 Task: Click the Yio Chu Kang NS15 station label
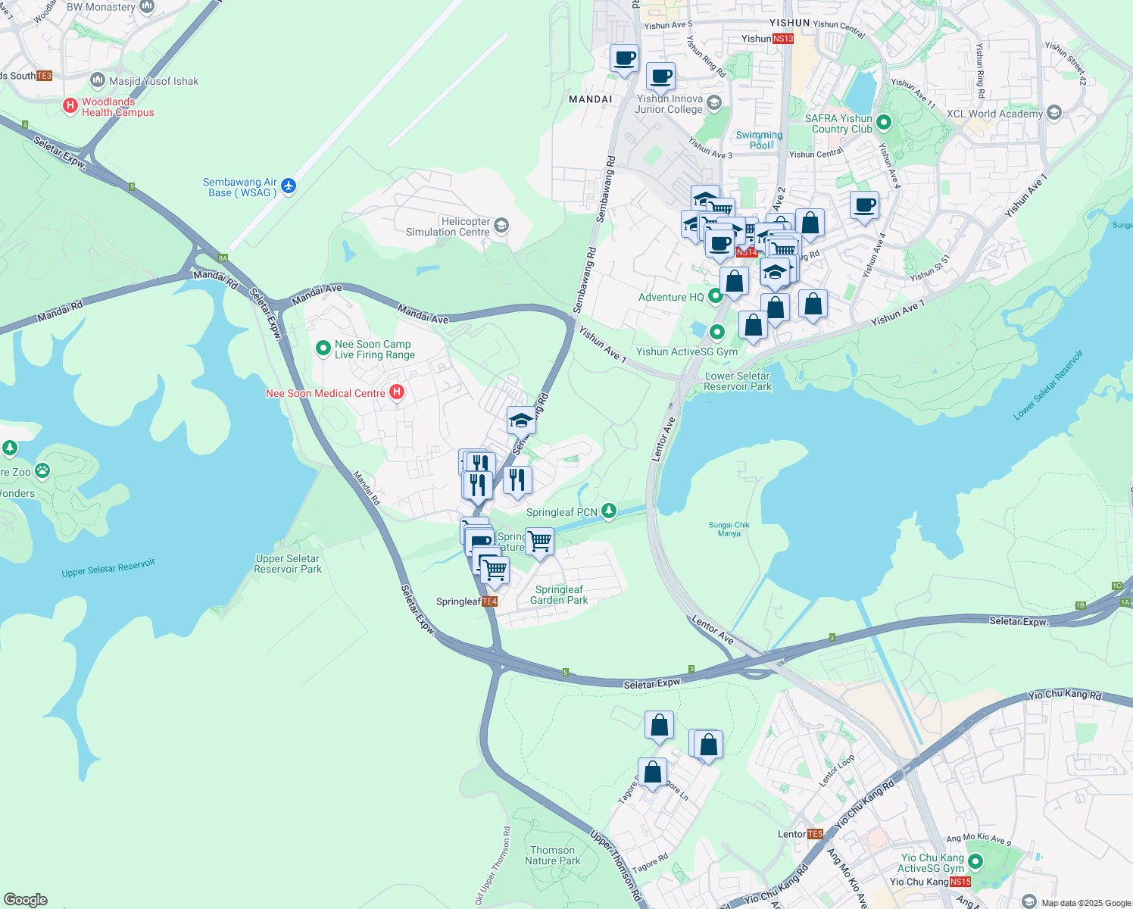point(930,882)
